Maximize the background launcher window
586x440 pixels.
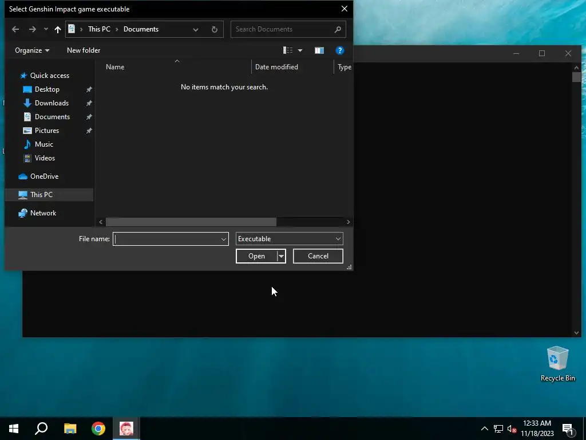(542, 53)
